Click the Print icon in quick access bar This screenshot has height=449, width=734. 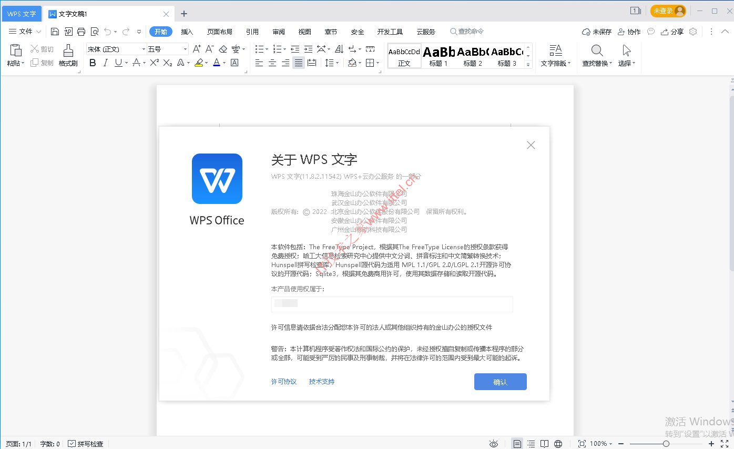tap(81, 32)
